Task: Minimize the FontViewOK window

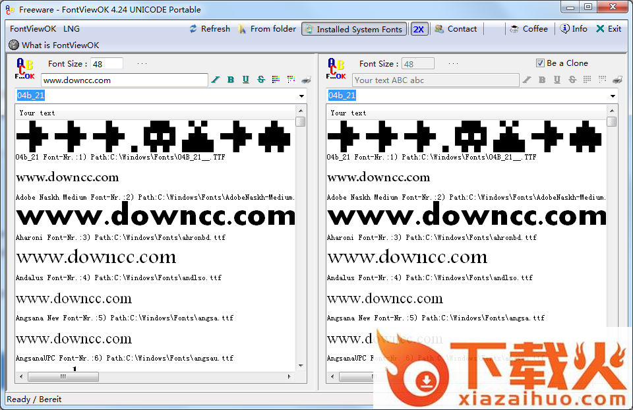Action: [570, 7]
